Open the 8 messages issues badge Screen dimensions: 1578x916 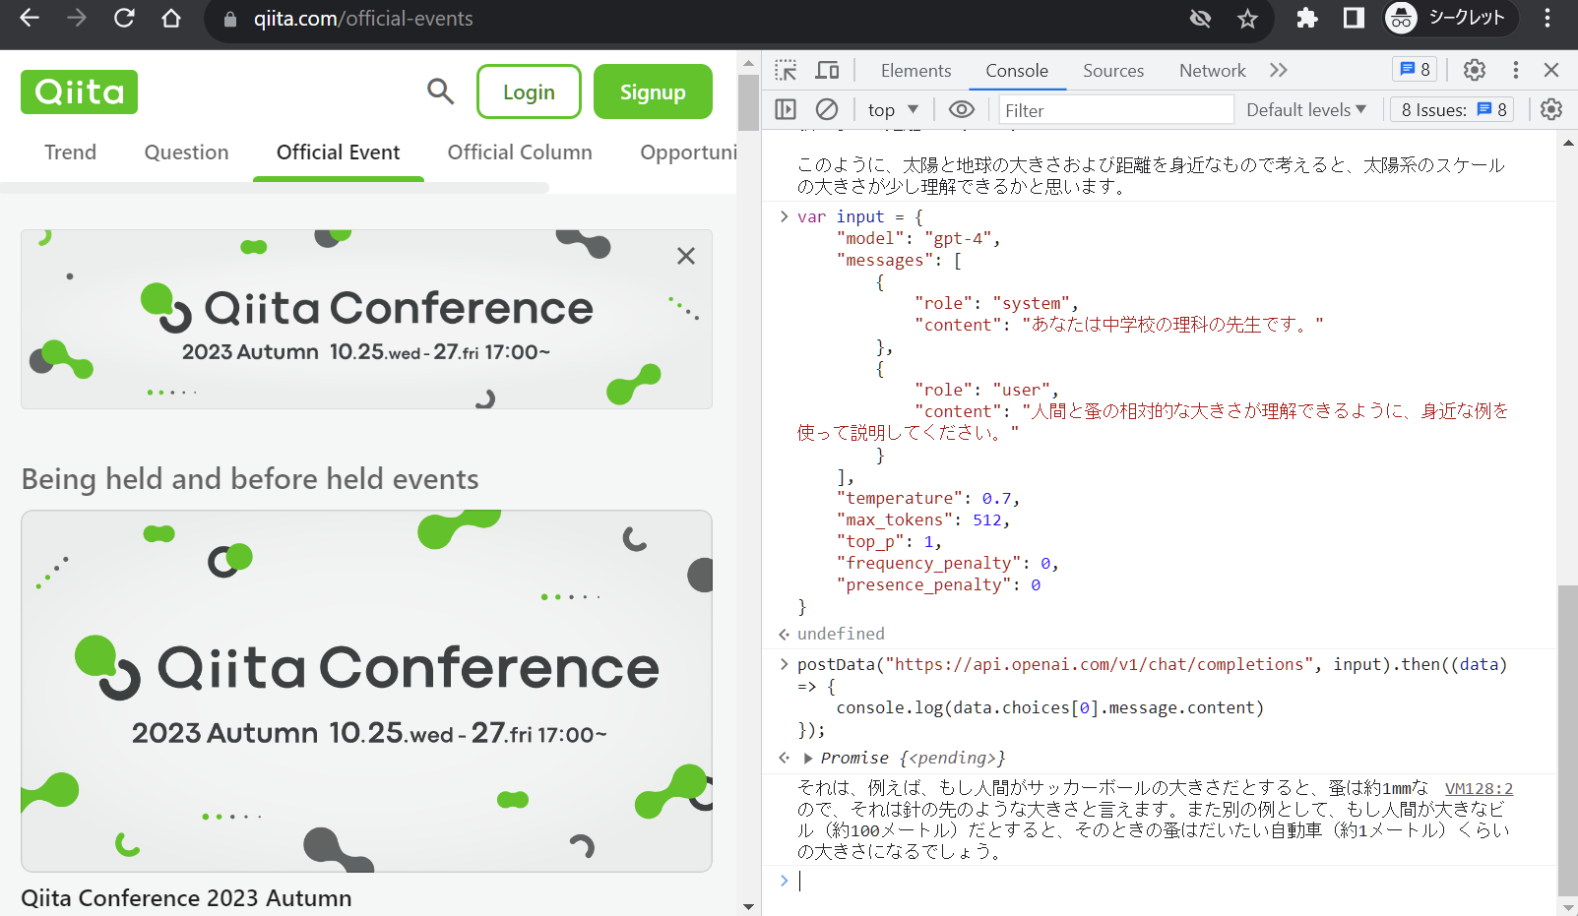click(x=1415, y=69)
